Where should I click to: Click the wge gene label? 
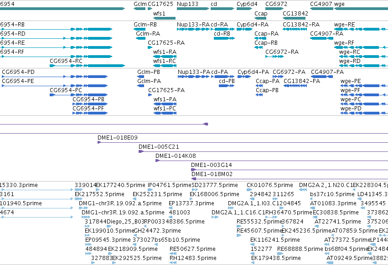(339, 4)
